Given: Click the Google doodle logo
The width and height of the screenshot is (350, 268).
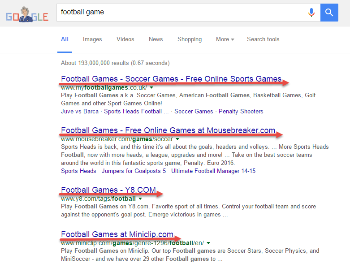Looking at the screenshot, I should pos(27,15).
